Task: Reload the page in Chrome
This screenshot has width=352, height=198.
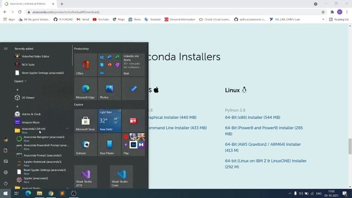Action: (x=20, y=12)
